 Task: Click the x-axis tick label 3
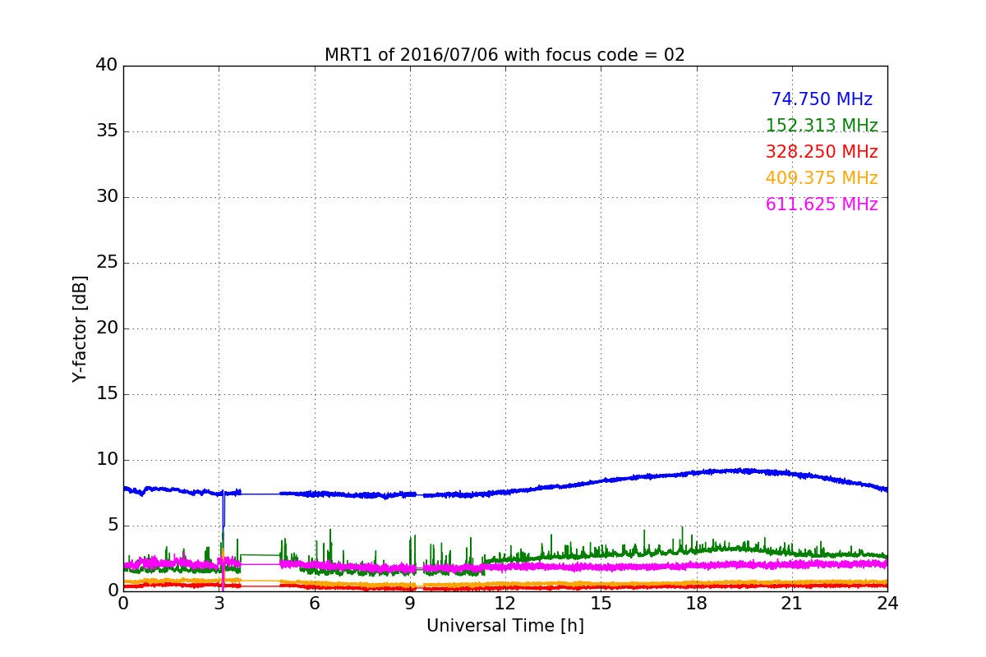pos(219,603)
